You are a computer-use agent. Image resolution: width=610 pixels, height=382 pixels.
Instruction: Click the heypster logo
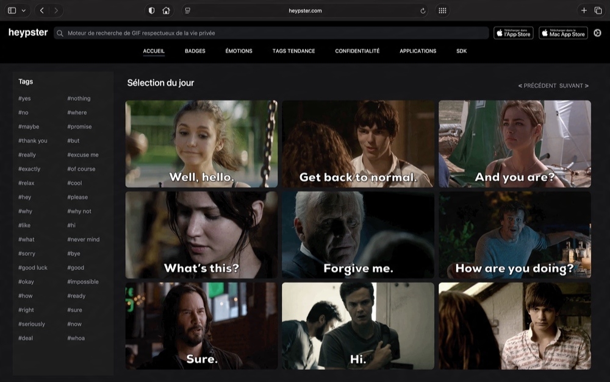28,32
